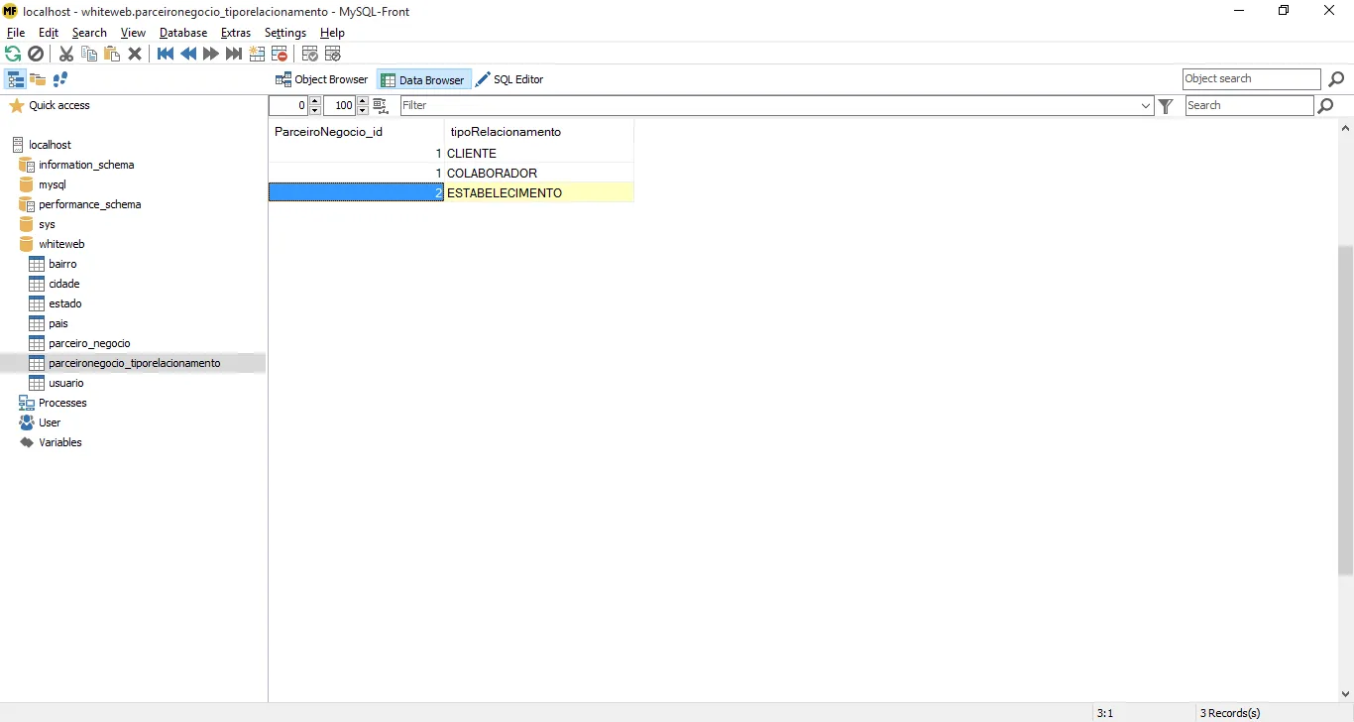
Task: Insert a new record with the toolbar icon
Action: coord(257,54)
